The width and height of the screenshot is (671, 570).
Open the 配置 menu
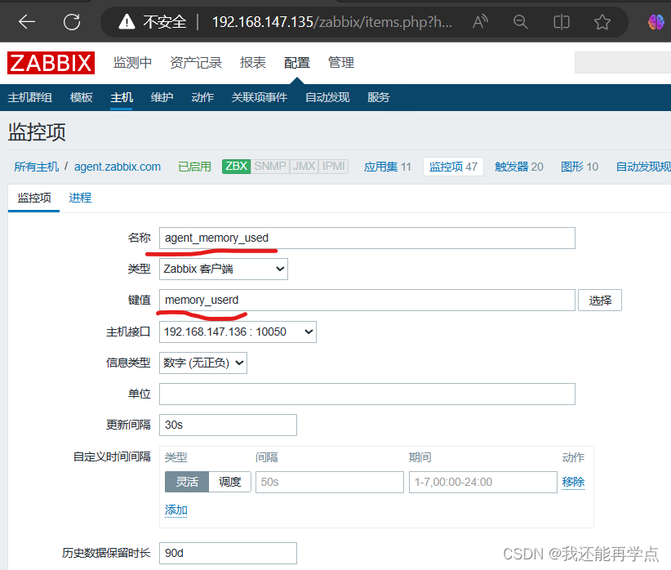(x=297, y=63)
